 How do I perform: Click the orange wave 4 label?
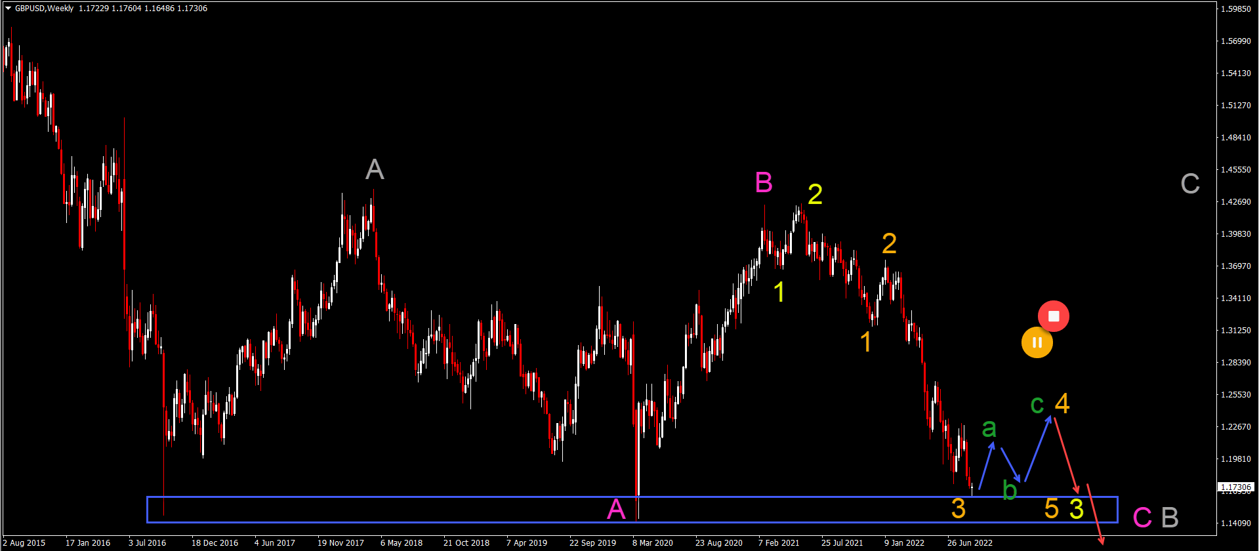pyautogui.click(x=1062, y=403)
